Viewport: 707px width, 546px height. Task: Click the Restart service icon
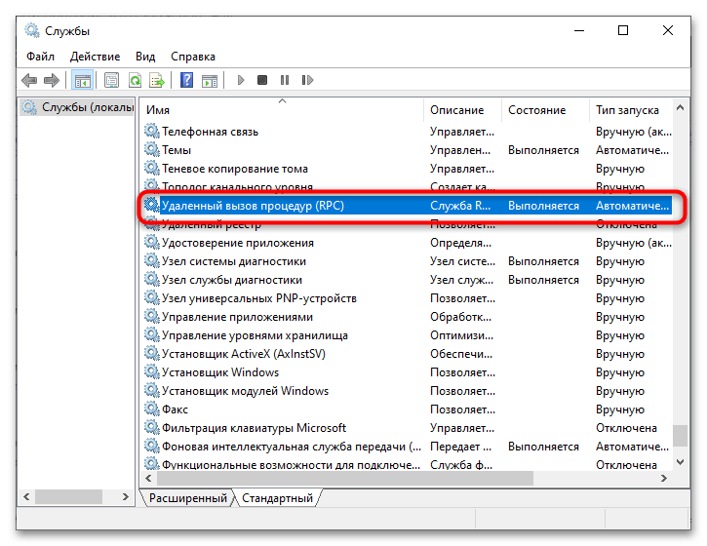(x=307, y=80)
